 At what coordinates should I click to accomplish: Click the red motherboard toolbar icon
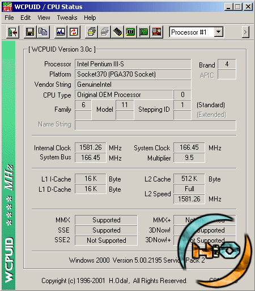[x=156, y=32]
